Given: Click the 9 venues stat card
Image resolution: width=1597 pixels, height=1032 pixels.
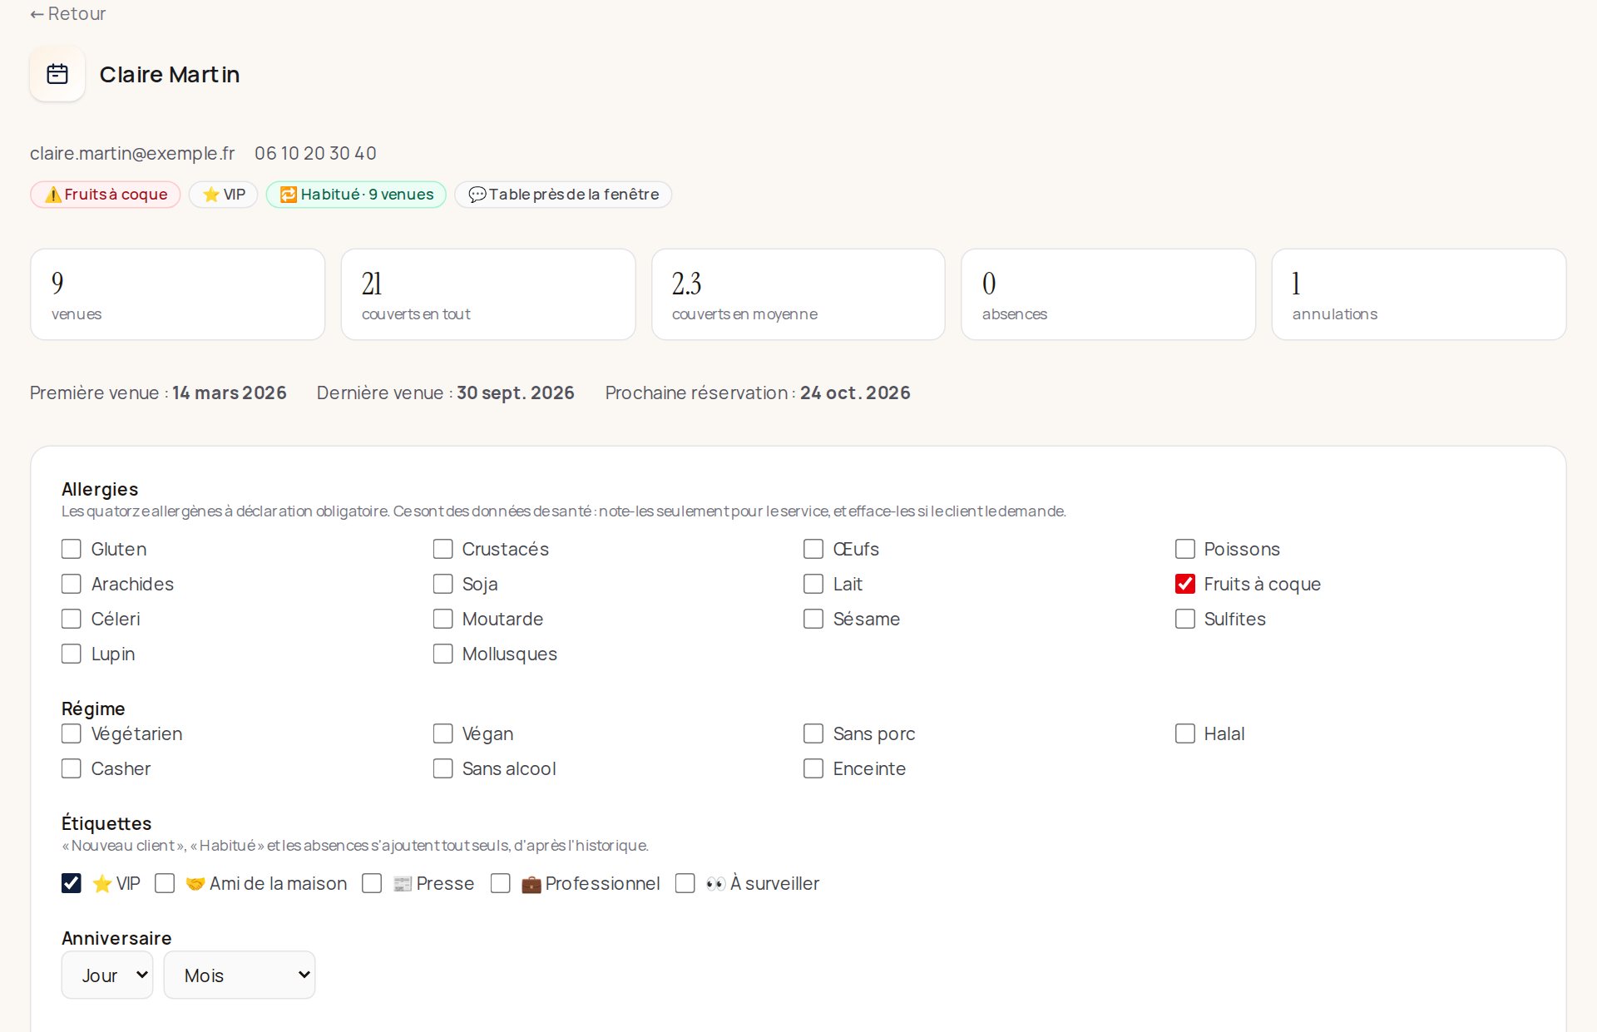Looking at the screenshot, I should 178,294.
